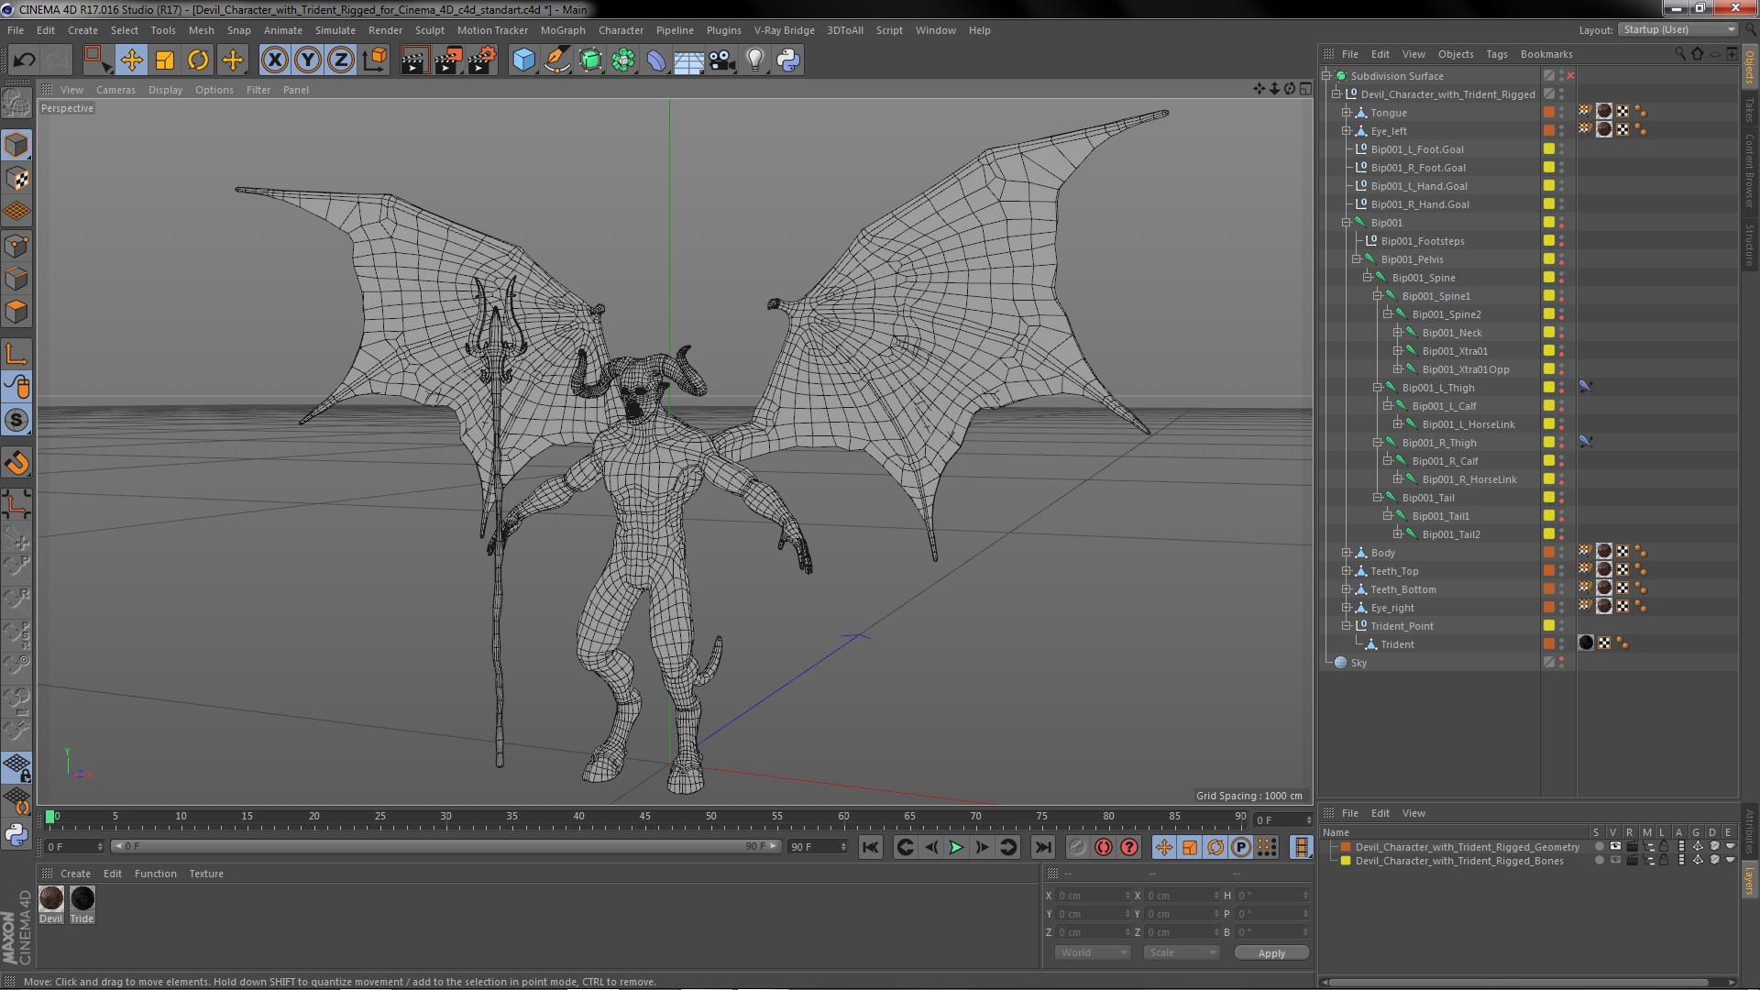Click frame 50 on the timeline ruler
This screenshot has height=990, width=1760.
click(711, 816)
